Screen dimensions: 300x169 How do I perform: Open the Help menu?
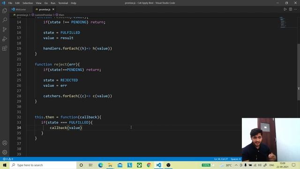coord(74,3)
